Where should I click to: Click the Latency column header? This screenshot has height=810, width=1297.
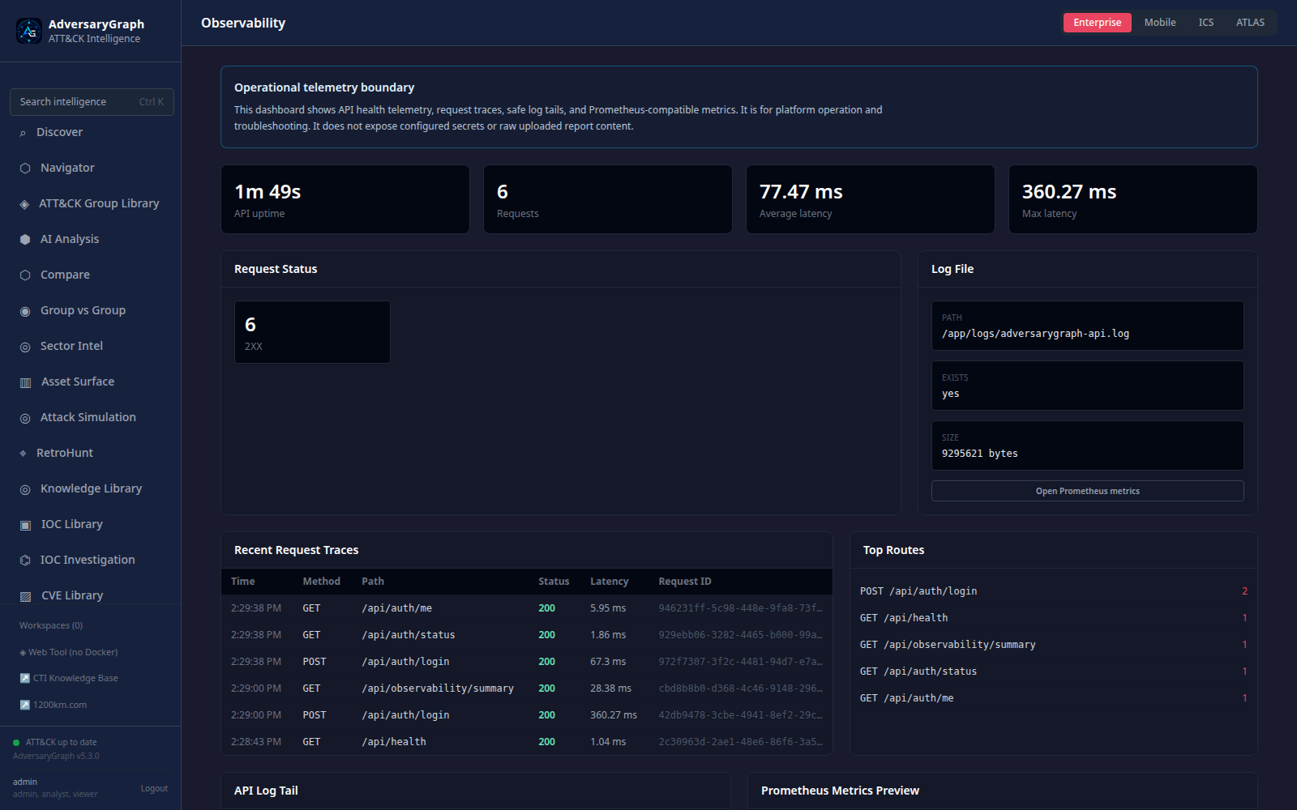(609, 582)
